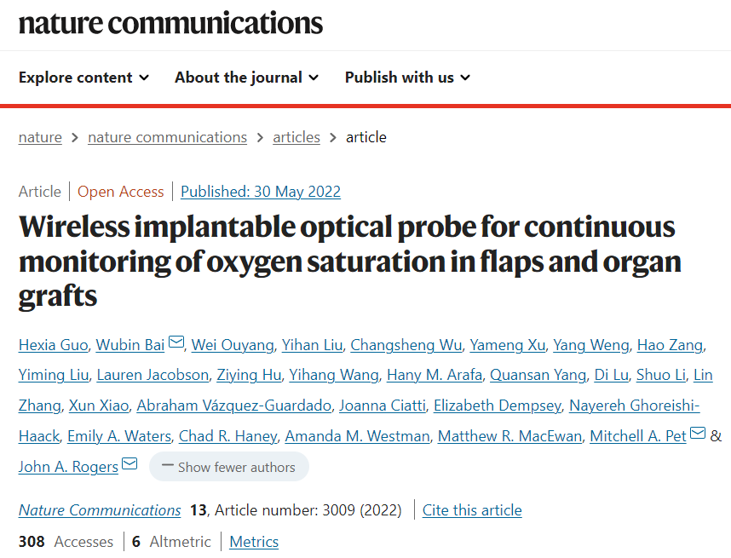Navigate to nature communications breadcrumb

pyautogui.click(x=167, y=137)
